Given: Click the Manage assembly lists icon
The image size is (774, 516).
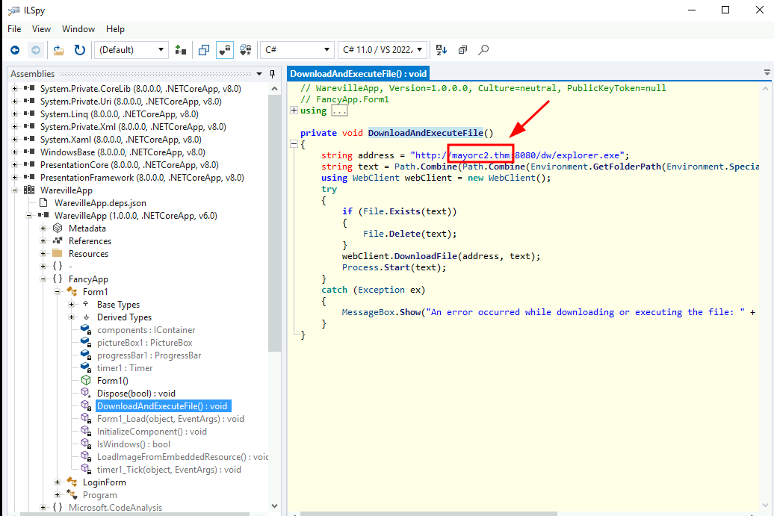Looking at the screenshot, I should pos(181,50).
